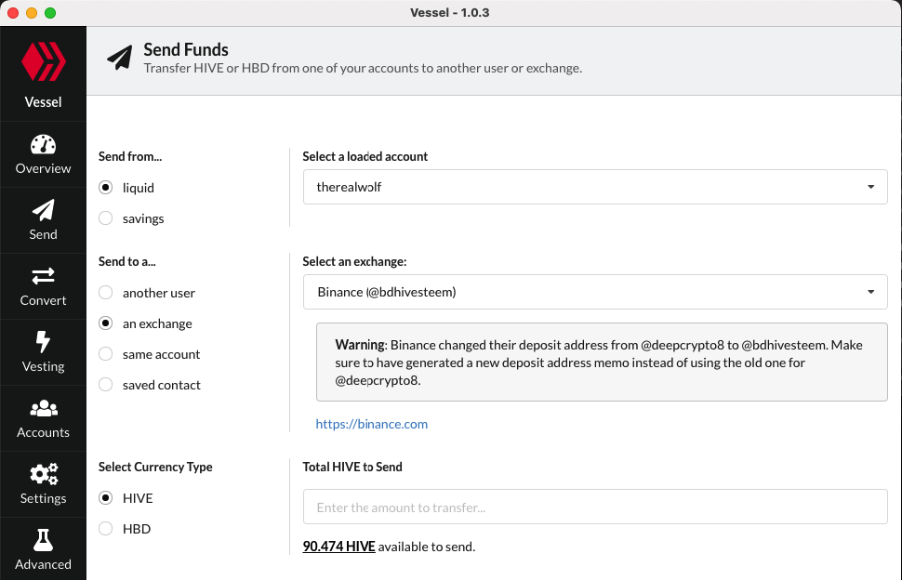Viewport: 902px width, 580px height.
Task: Click the Send Funds header plane icon
Action: (120, 58)
